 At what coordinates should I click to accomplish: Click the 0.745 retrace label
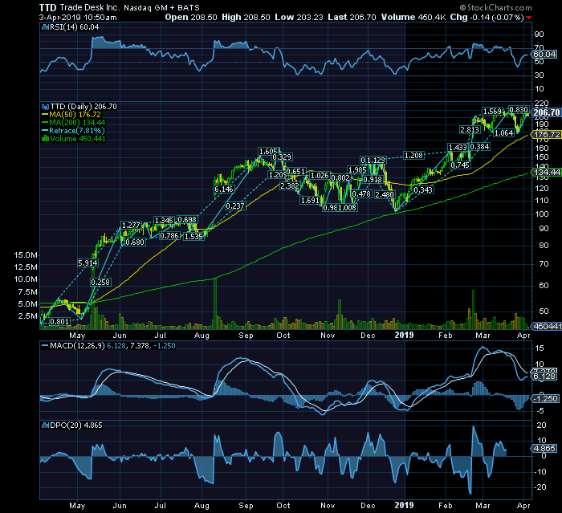tap(460, 165)
